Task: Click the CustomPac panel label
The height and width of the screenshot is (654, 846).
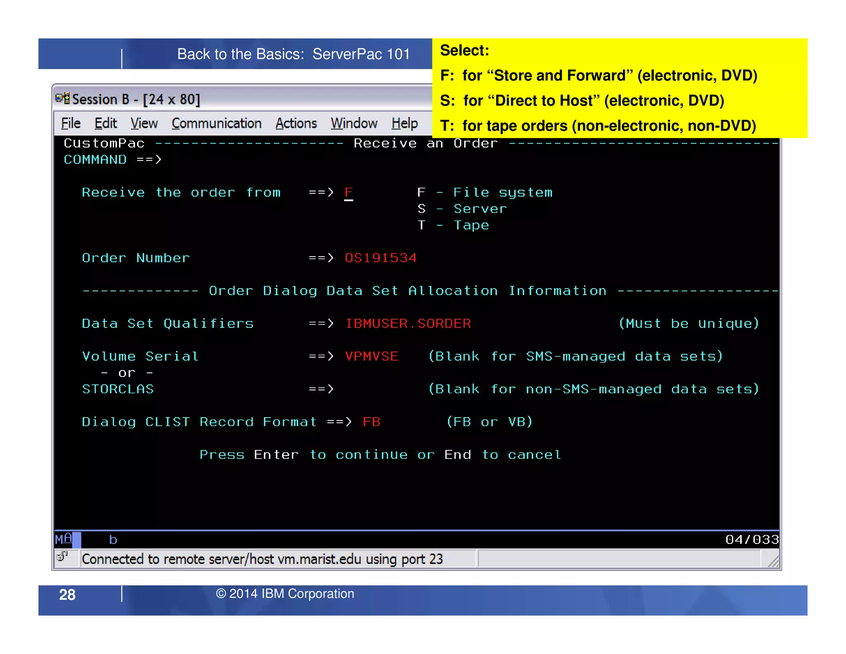Action: click(104, 143)
